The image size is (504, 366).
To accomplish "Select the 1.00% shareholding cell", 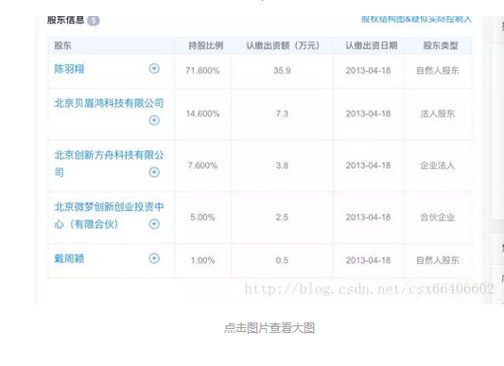I will click(202, 260).
